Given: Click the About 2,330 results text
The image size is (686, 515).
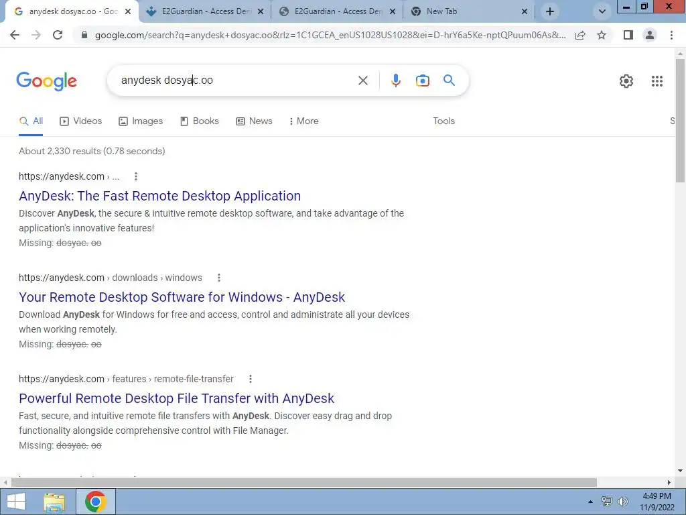Looking at the screenshot, I should click(x=92, y=151).
